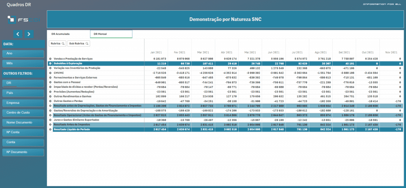Open the Nº Conta filter
406x188 pixels.
point(23,132)
